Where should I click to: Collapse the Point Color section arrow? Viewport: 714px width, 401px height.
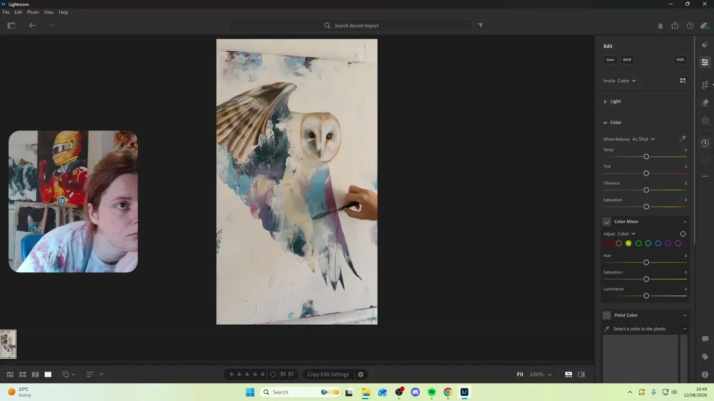tap(685, 315)
